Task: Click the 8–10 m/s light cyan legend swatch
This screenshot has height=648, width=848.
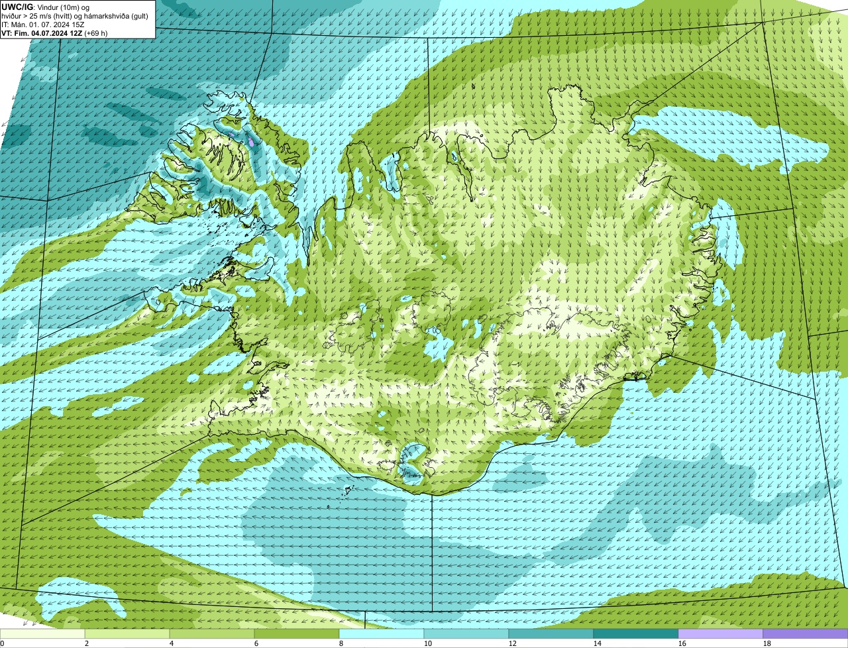Action: pyautogui.click(x=382, y=633)
